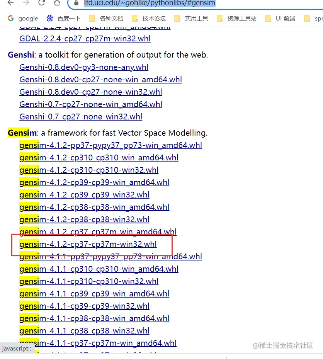Screen dimensions: 323x359
Task: Download gensim-4.1.2-cp39-cp39-win_amd64.whl
Action: 94,182
